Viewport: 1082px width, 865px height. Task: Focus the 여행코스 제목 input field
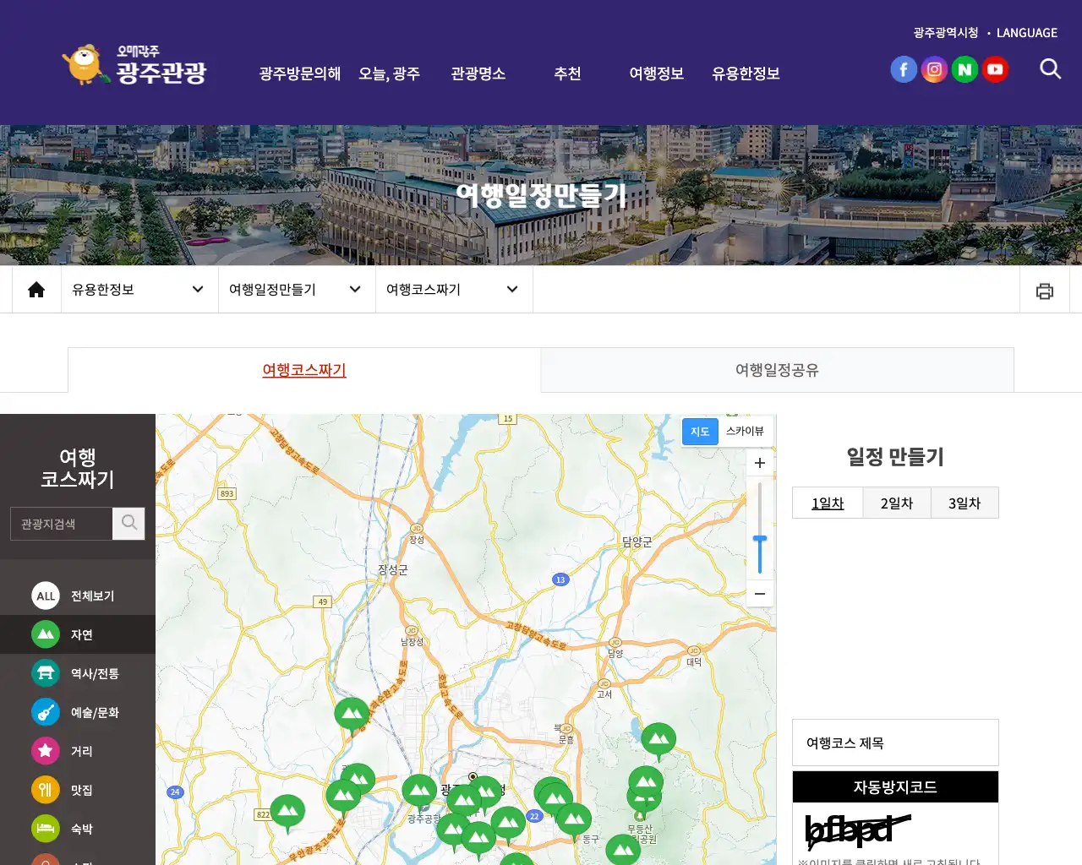[x=895, y=743]
